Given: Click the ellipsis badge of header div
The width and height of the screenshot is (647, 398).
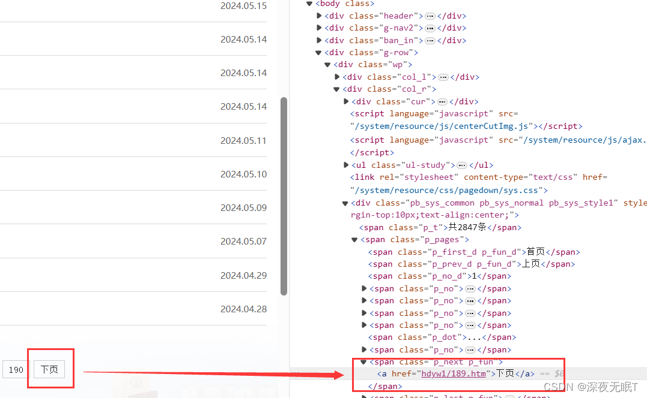Looking at the screenshot, I should tap(430, 16).
